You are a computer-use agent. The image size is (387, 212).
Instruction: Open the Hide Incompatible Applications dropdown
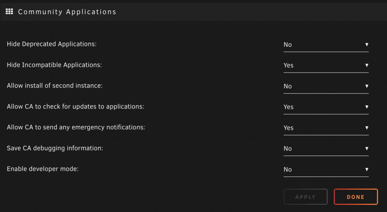pos(326,65)
